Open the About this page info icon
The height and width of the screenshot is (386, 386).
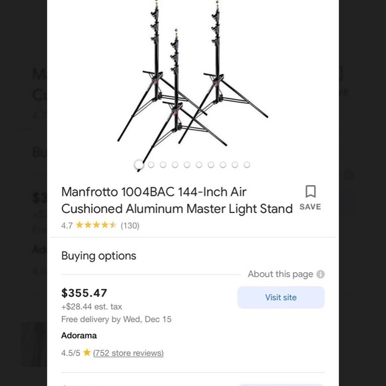320,274
